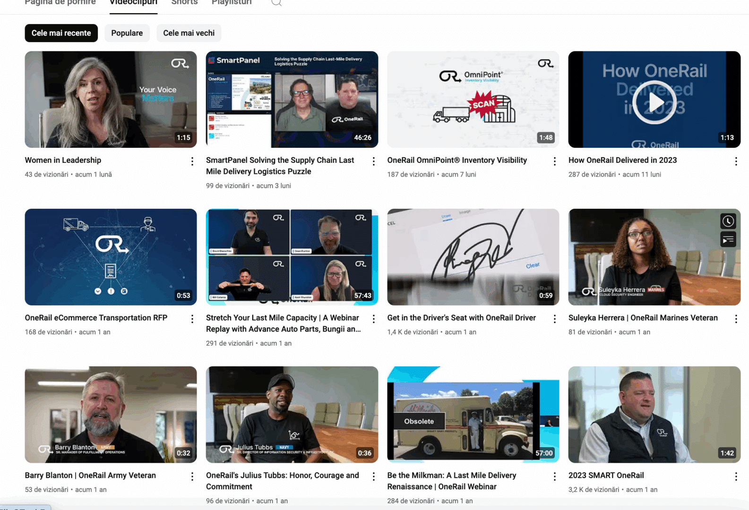Screen dimensions: 749x510
Task: Open options menu for Stretch Your Last Mile Capacity
Action: point(374,319)
